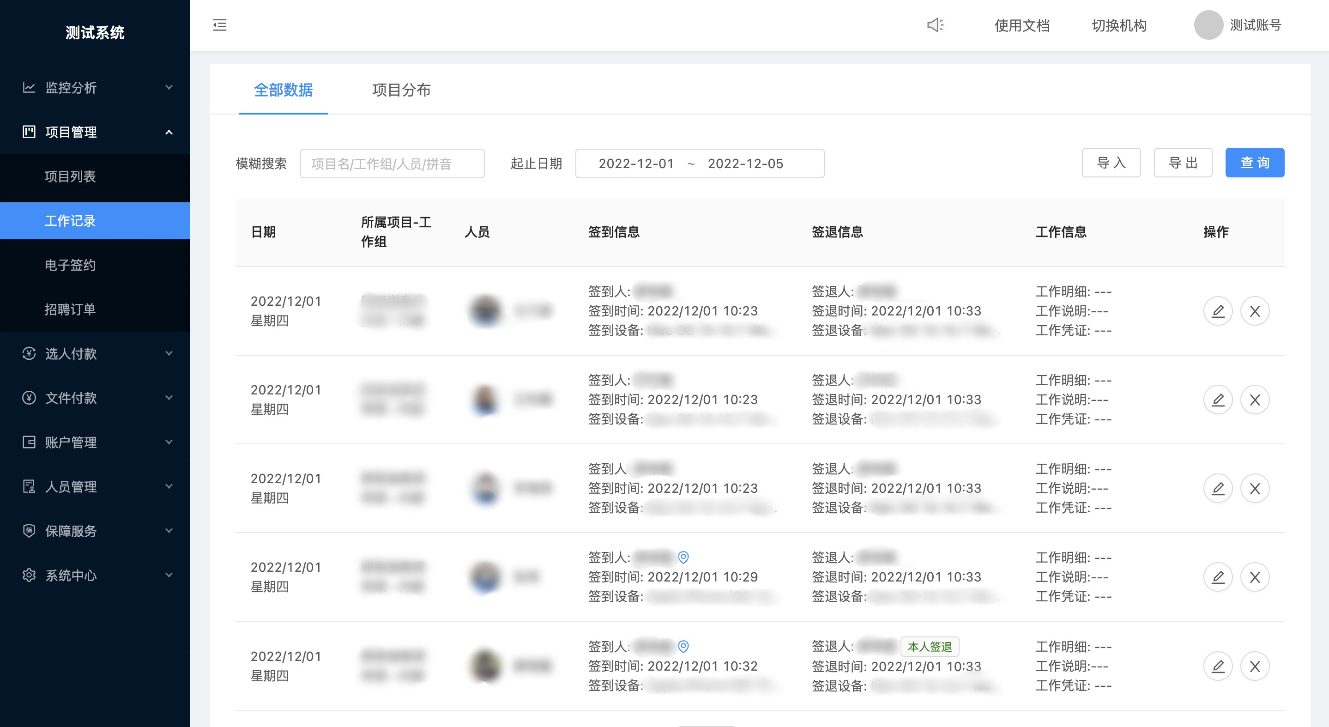
Task: Delete the first record signed in 10:23
Action: [1255, 311]
